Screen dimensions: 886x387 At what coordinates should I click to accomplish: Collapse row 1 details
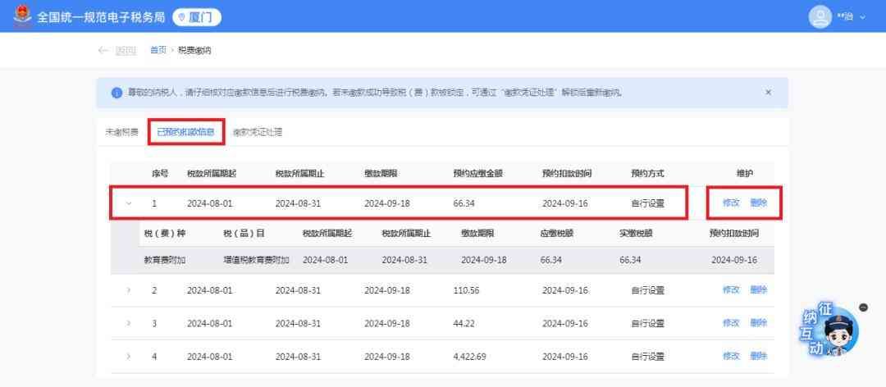pos(129,203)
